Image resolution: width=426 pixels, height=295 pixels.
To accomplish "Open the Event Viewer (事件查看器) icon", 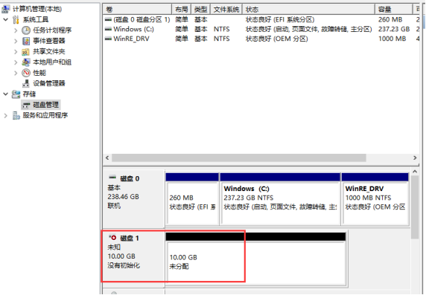I will click(26, 41).
